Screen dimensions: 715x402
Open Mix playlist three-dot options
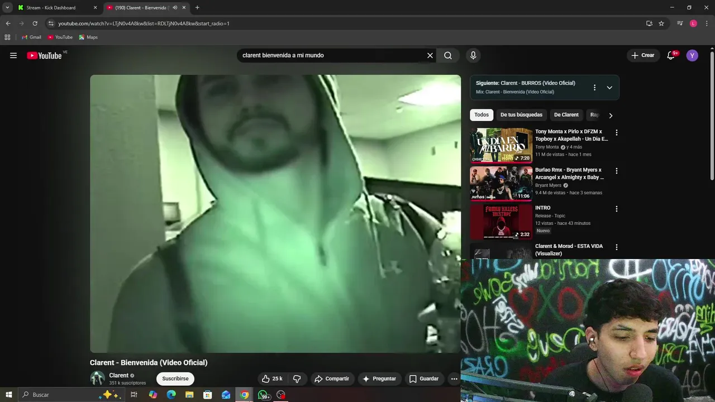[x=594, y=88]
